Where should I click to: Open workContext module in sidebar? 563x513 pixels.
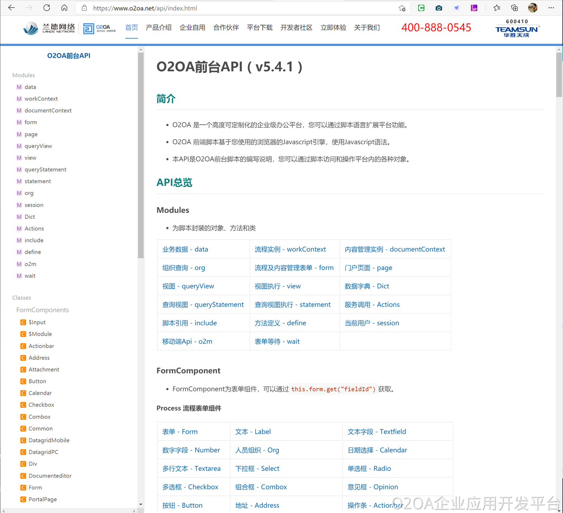point(41,99)
